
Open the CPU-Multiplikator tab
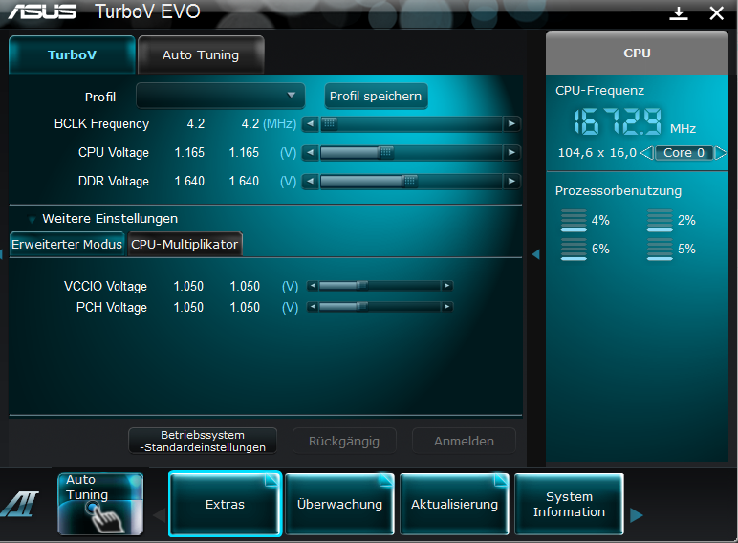pos(184,244)
